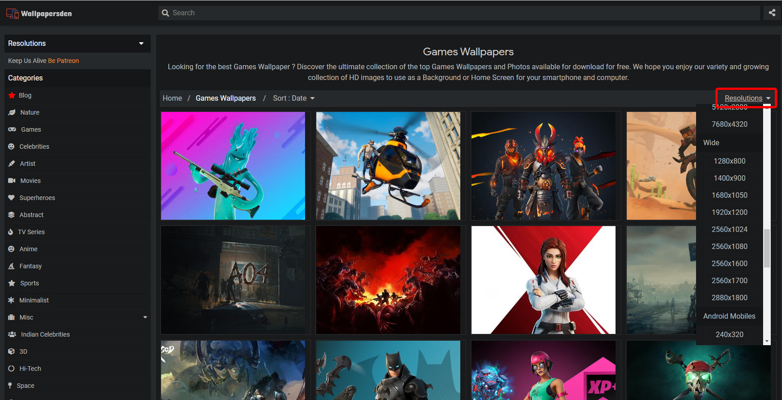Click the Movies camera icon
This screenshot has width=782, height=400.
(12, 181)
